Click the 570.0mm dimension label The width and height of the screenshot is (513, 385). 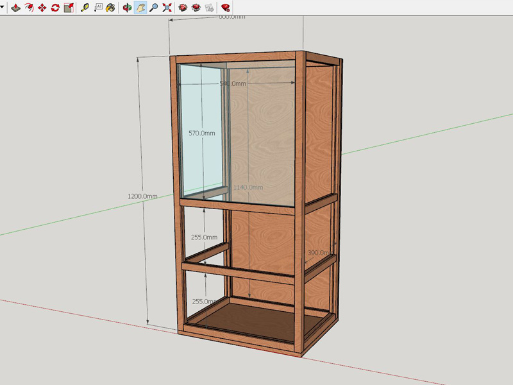click(x=202, y=133)
